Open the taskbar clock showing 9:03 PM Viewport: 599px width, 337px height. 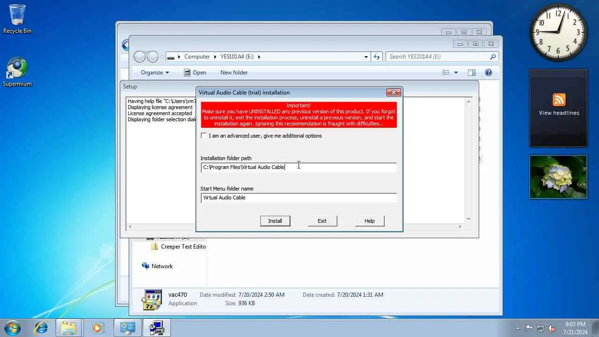point(575,328)
